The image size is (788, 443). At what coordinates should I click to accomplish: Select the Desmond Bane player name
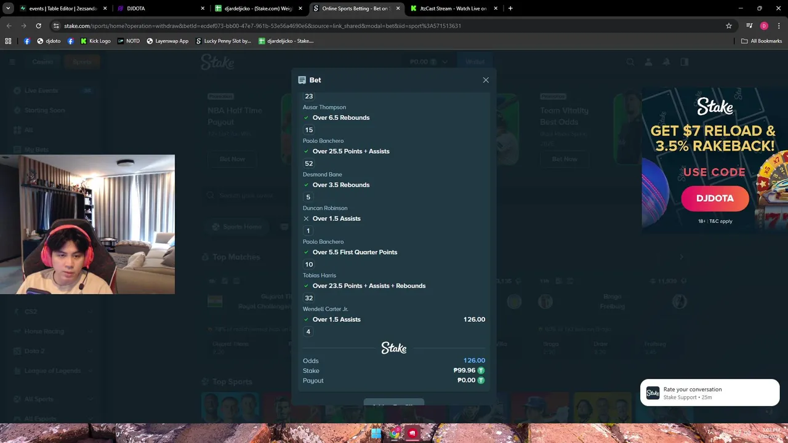(322, 175)
